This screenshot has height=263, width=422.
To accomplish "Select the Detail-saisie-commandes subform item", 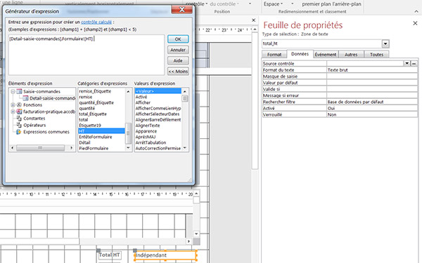I will point(53,98).
